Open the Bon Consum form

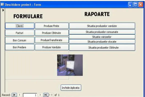20,40
